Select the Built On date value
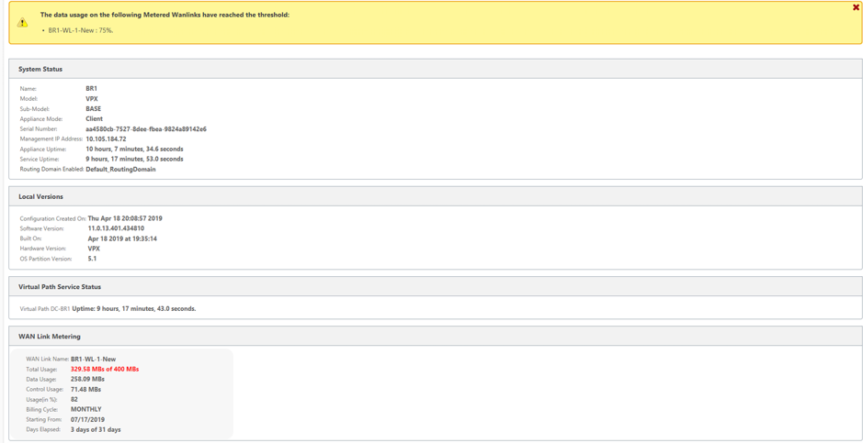863x443 pixels. tap(123, 238)
